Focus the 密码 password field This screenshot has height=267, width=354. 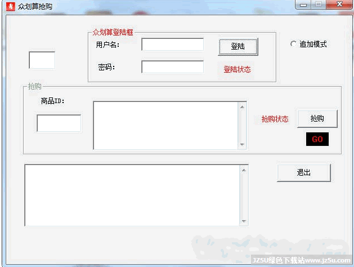pos(172,67)
